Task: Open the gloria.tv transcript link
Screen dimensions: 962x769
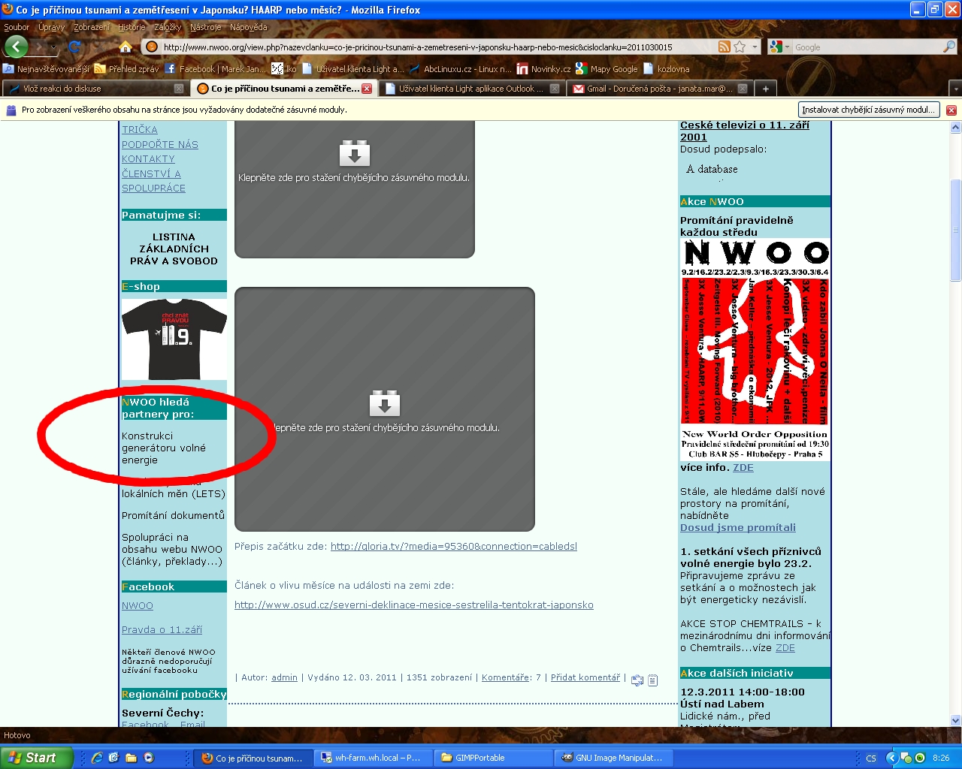Action: (x=454, y=546)
